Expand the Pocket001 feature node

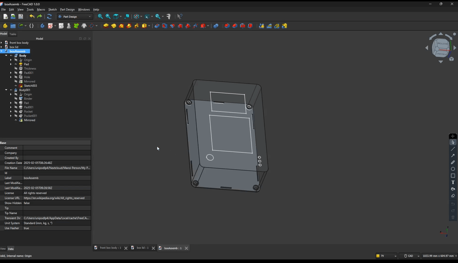point(11,116)
